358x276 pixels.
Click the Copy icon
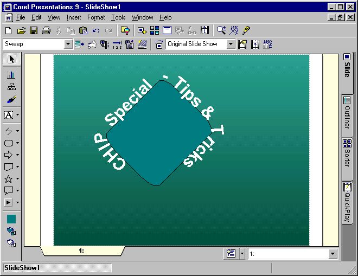click(71, 30)
